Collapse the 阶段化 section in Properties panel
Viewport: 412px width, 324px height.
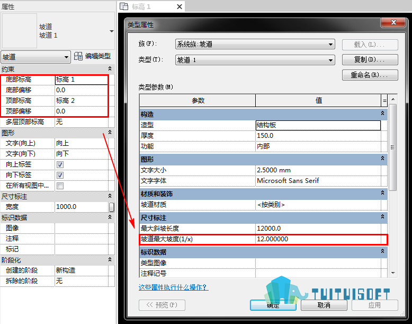110,260
